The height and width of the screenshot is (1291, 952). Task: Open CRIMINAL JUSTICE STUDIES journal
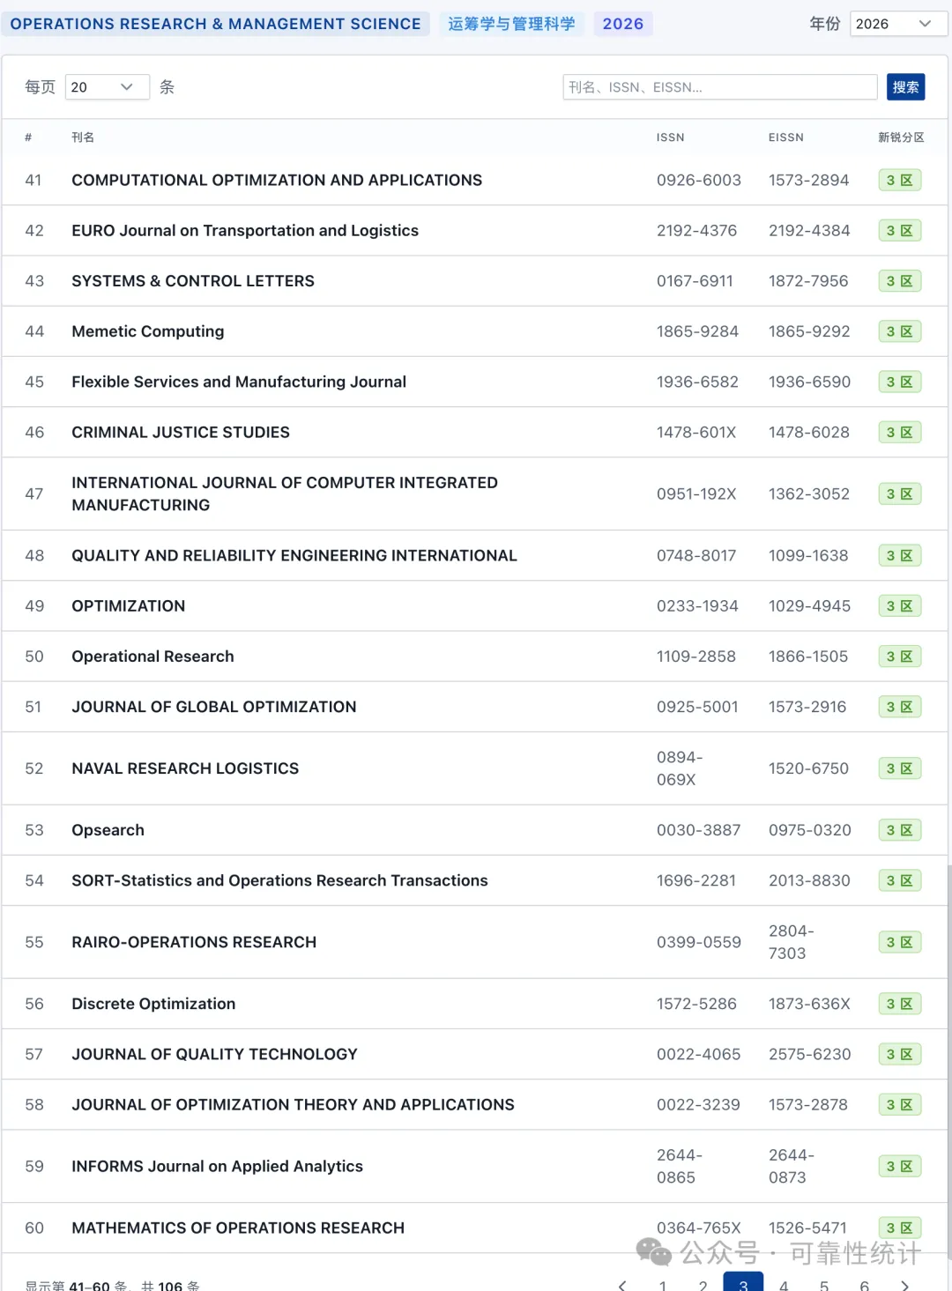[181, 432]
